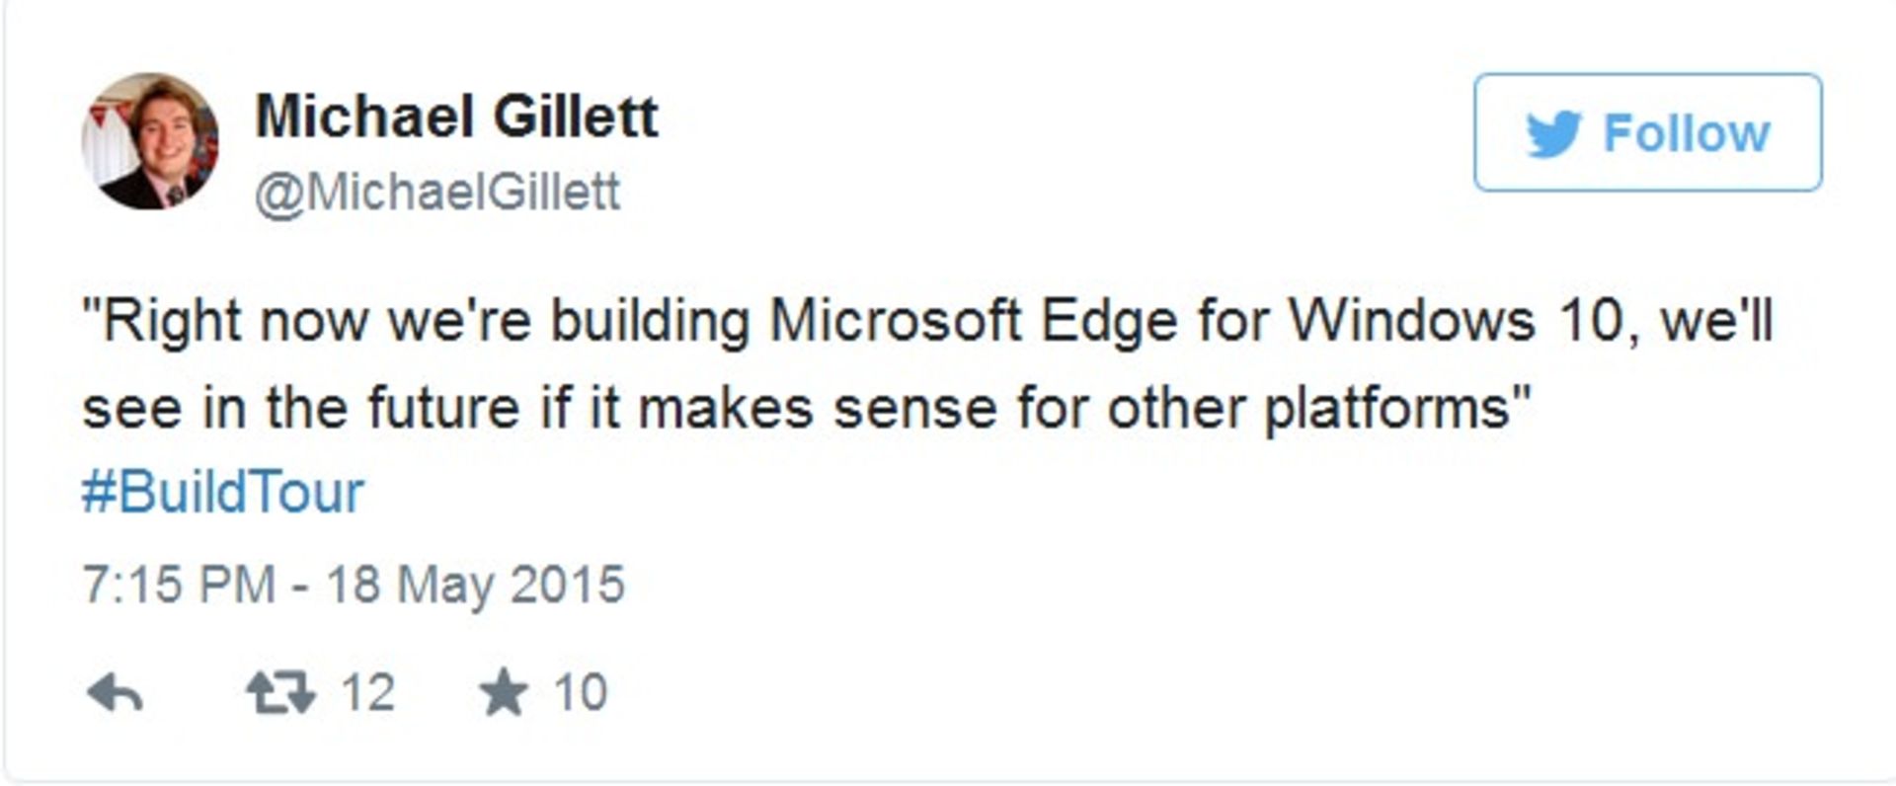
Task: View the favorite count of 10
Action: click(x=580, y=692)
